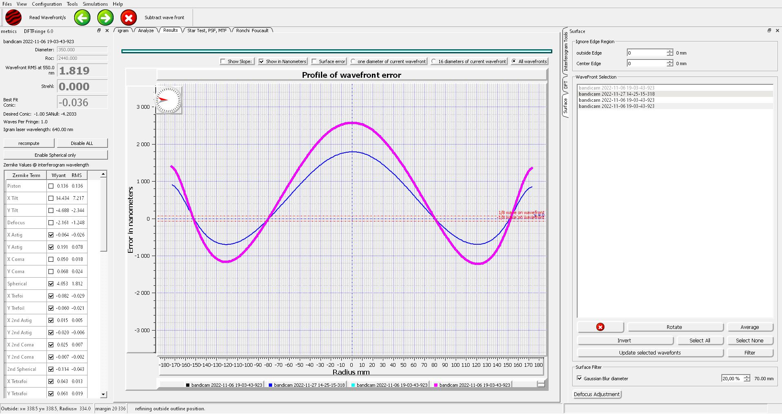Select bandicam 2022-11-27 14-25-15-318 wavefront in list
The width and height of the screenshot is (782, 414).
[616, 94]
